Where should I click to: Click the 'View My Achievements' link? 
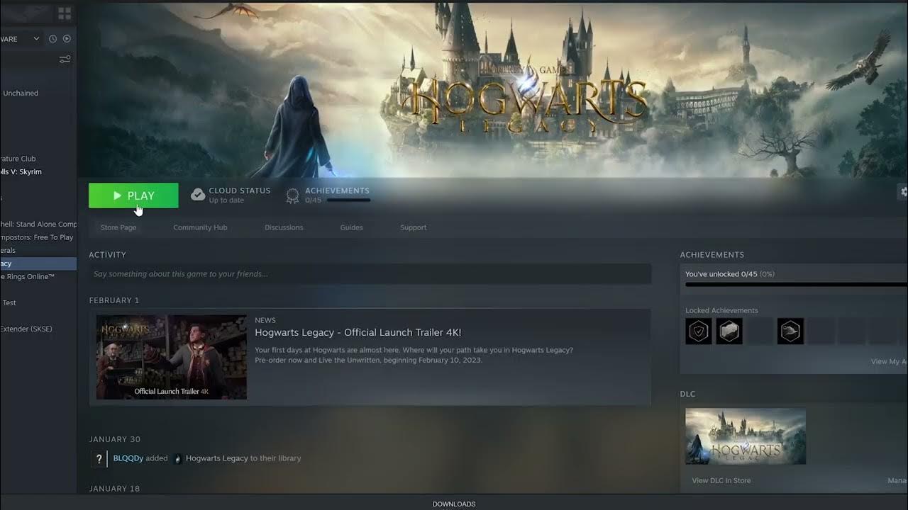pos(889,361)
